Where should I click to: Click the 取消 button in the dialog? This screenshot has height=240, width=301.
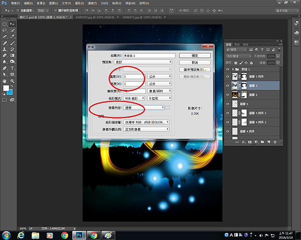pyautogui.click(x=195, y=62)
